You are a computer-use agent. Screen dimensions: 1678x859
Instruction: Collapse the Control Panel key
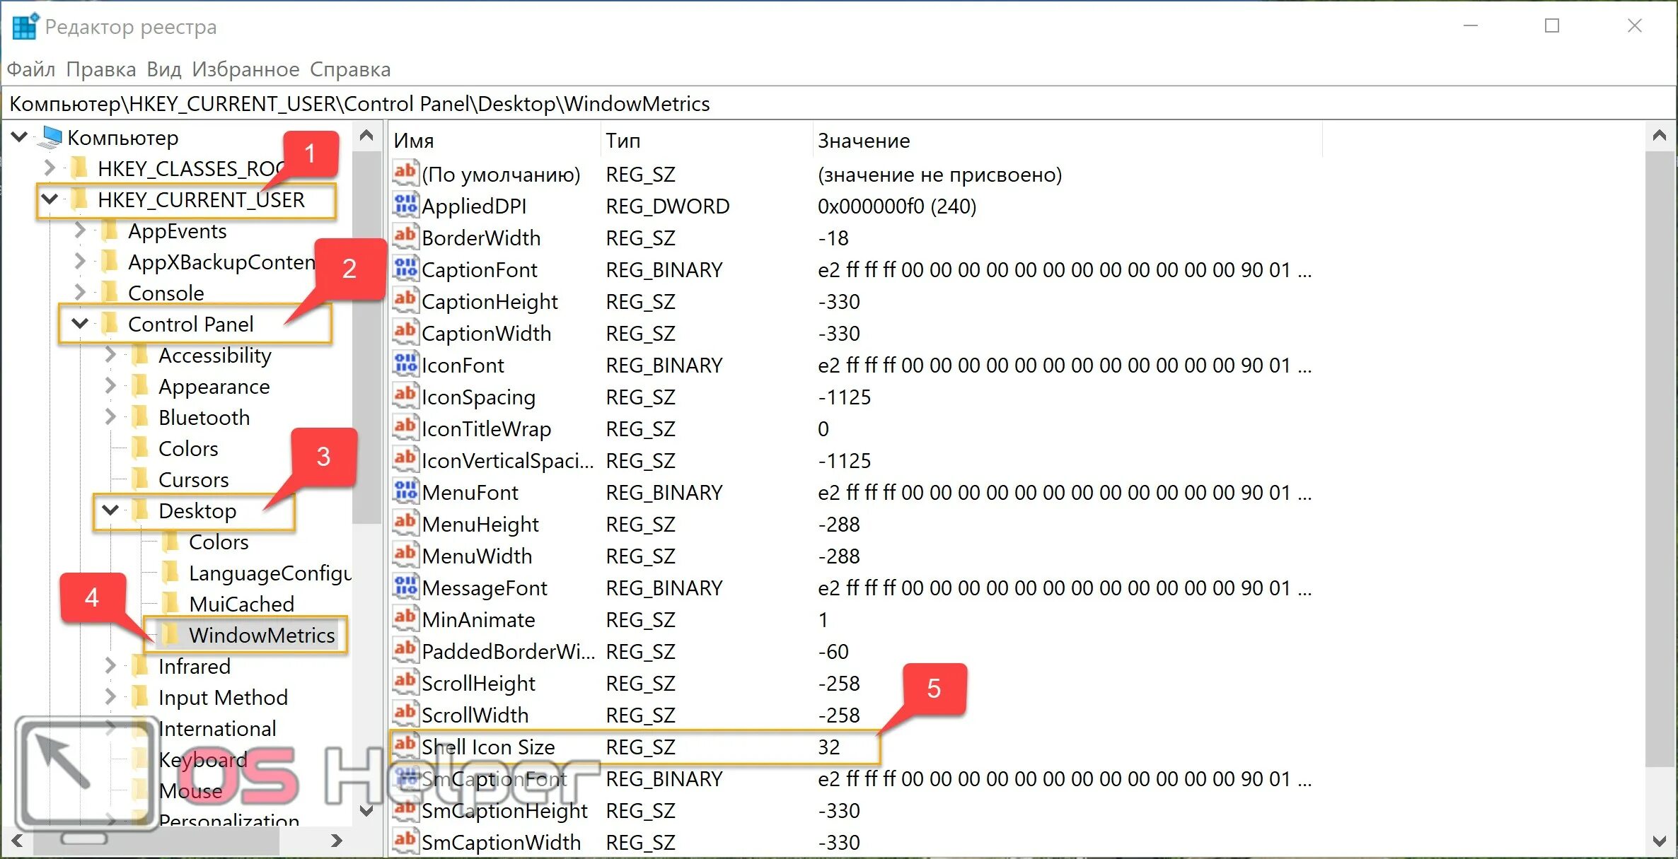(x=80, y=324)
